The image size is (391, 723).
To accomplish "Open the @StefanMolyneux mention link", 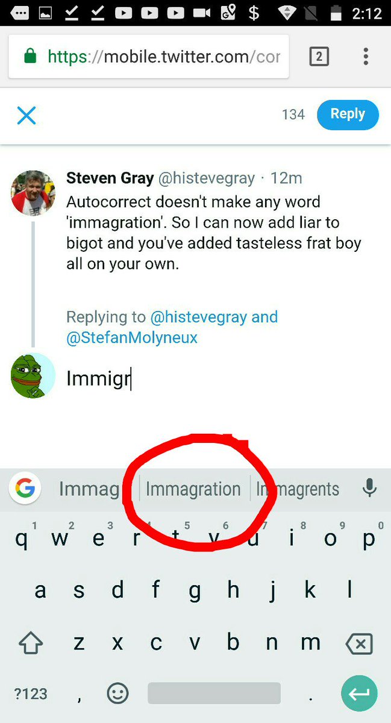I will (x=132, y=337).
